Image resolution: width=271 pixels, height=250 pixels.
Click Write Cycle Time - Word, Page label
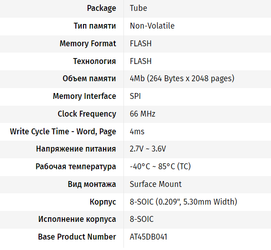click(x=63, y=132)
